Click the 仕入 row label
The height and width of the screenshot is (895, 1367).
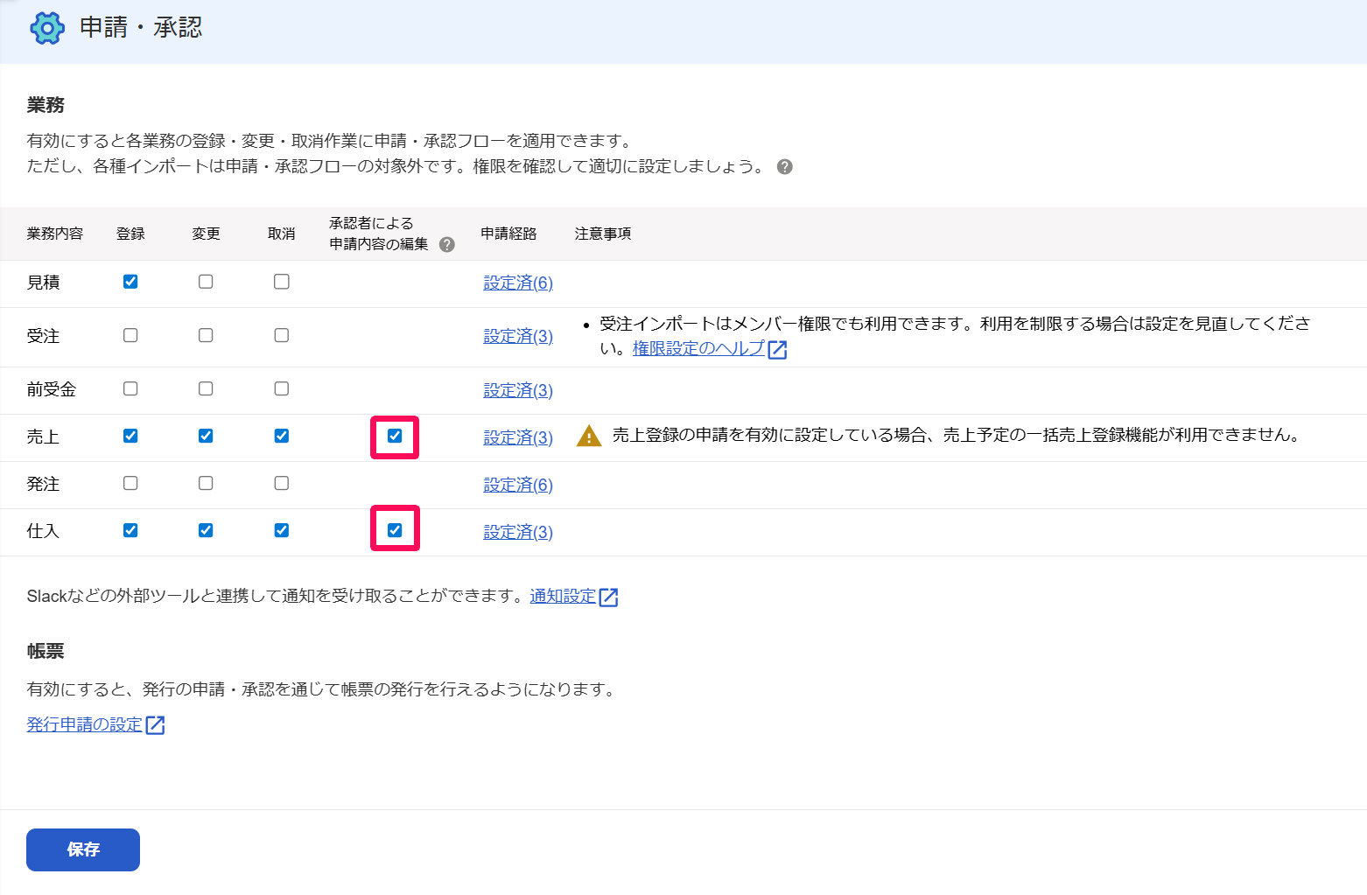tap(43, 531)
